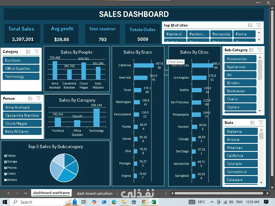Switch to Excel in the taskbar
The image size is (275, 206).
154,202
